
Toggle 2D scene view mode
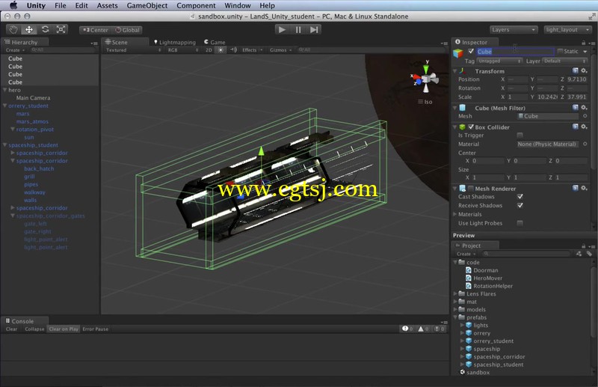(x=209, y=50)
